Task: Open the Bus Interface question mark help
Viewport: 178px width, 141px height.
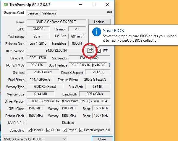Action: point(109,65)
